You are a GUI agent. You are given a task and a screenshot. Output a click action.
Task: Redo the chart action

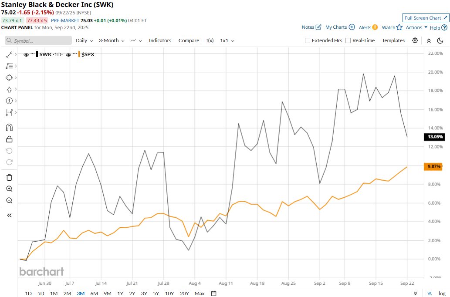[9, 162]
